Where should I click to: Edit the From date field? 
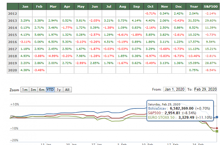click(x=174, y=89)
